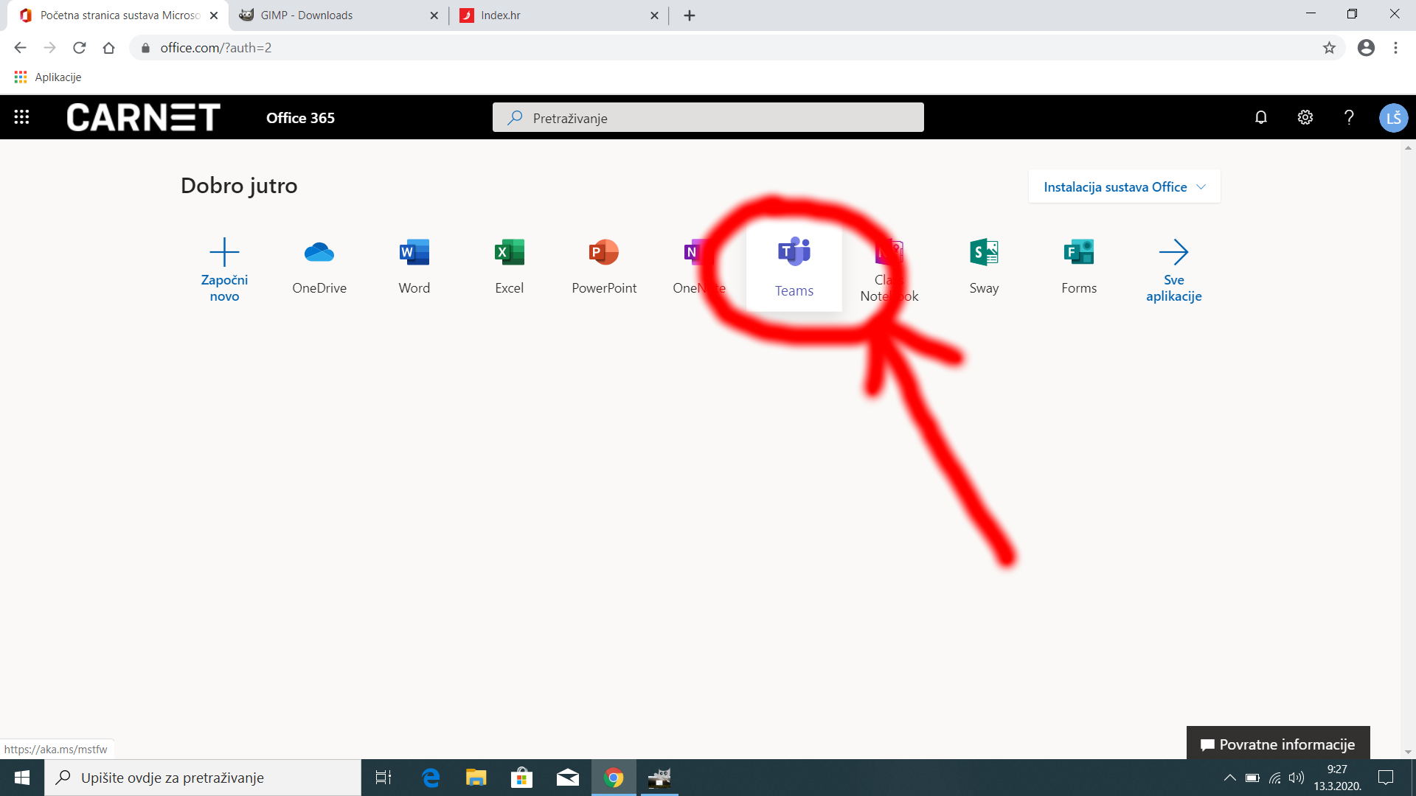This screenshot has height=796, width=1416.
Task: Open notifications bell
Action: click(1261, 117)
